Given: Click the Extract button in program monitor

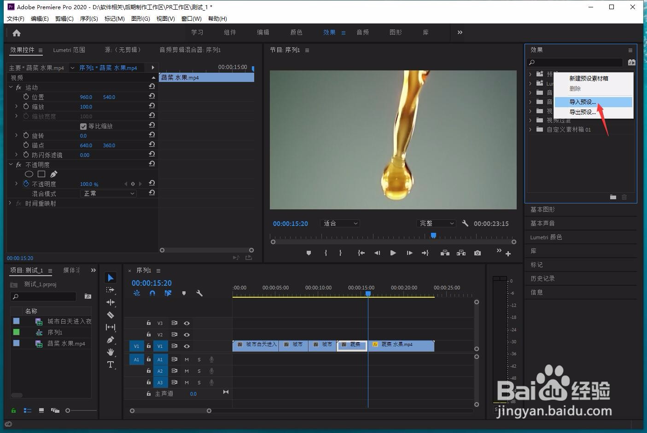Looking at the screenshot, I should [461, 253].
